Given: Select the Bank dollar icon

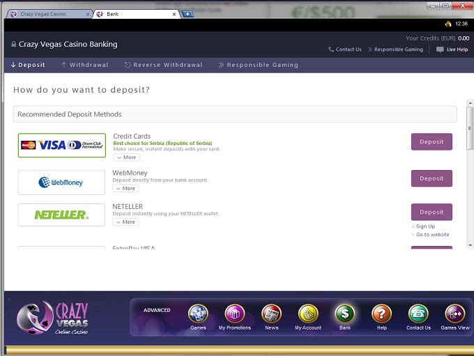Looking at the screenshot, I should (345, 314).
